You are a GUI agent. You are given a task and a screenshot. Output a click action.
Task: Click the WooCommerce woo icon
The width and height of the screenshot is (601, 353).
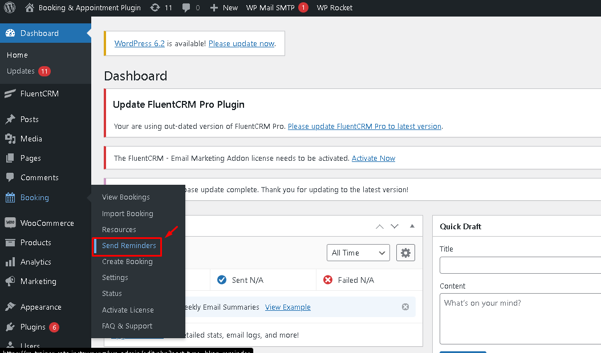pos(10,222)
